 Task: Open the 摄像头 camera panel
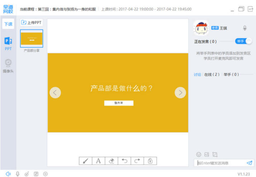coord(8,65)
